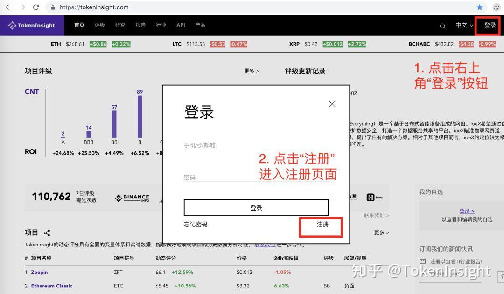The image size is (504, 294).
Task: Click the browser refresh icon
Action: pyautogui.click(x=36, y=7)
